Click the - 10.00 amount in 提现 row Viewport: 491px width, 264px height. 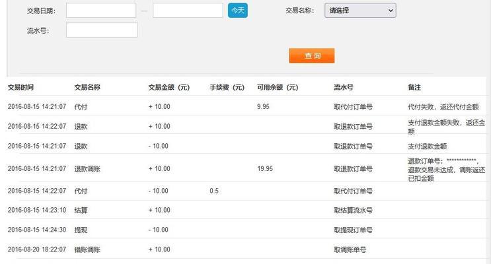click(159, 230)
